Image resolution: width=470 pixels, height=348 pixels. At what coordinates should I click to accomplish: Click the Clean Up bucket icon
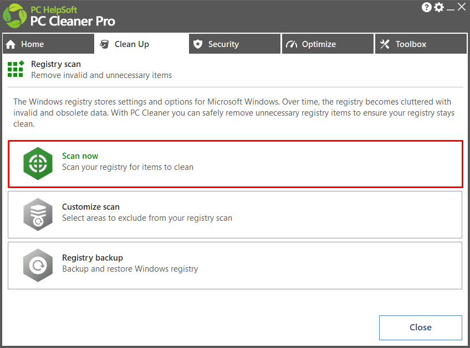click(x=104, y=44)
